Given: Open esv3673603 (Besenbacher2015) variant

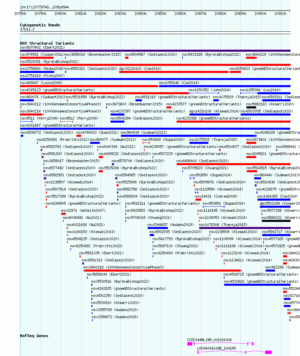Looking at the screenshot, I should pyautogui.click(x=134, y=104).
